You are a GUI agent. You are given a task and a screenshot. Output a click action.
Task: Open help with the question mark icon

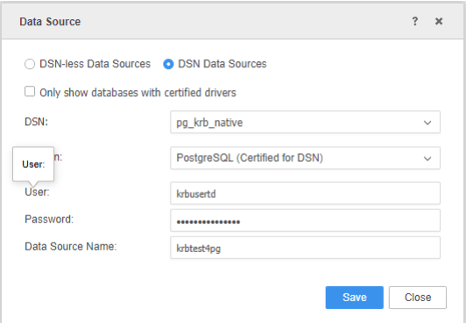(x=415, y=21)
